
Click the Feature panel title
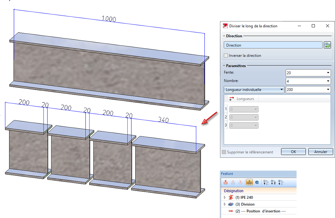(227, 174)
